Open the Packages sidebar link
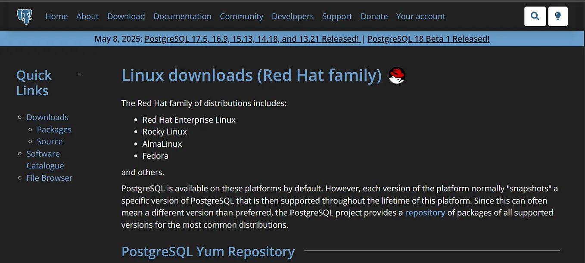The height and width of the screenshot is (263, 585). click(x=54, y=129)
